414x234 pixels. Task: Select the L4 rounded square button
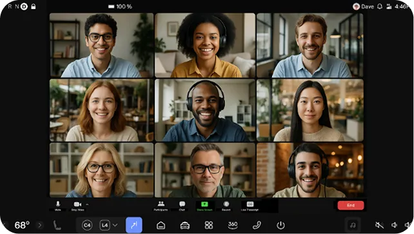click(104, 225)
